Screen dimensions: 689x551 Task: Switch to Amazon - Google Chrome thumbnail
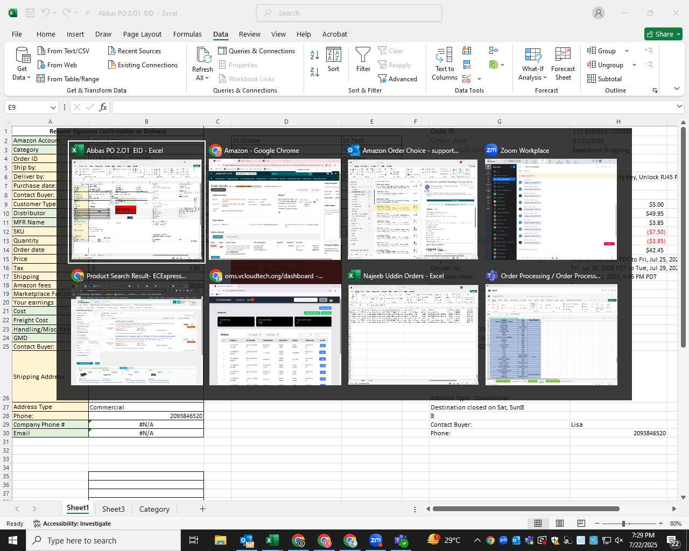(275, 202)
